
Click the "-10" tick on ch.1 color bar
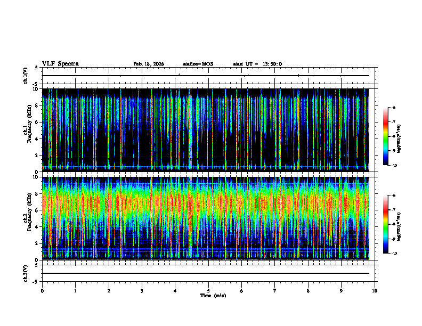click(394, 166)
